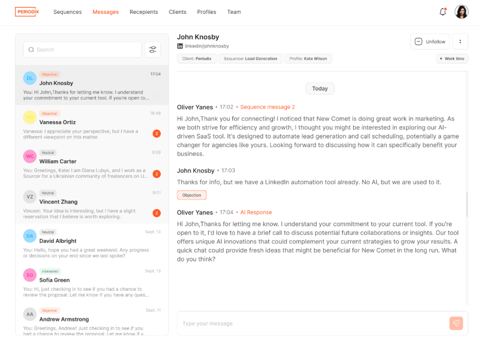This screenshot has width=480, height=341.
Task: Click the John Knosby header name
Action: click(x=198, y=37)
